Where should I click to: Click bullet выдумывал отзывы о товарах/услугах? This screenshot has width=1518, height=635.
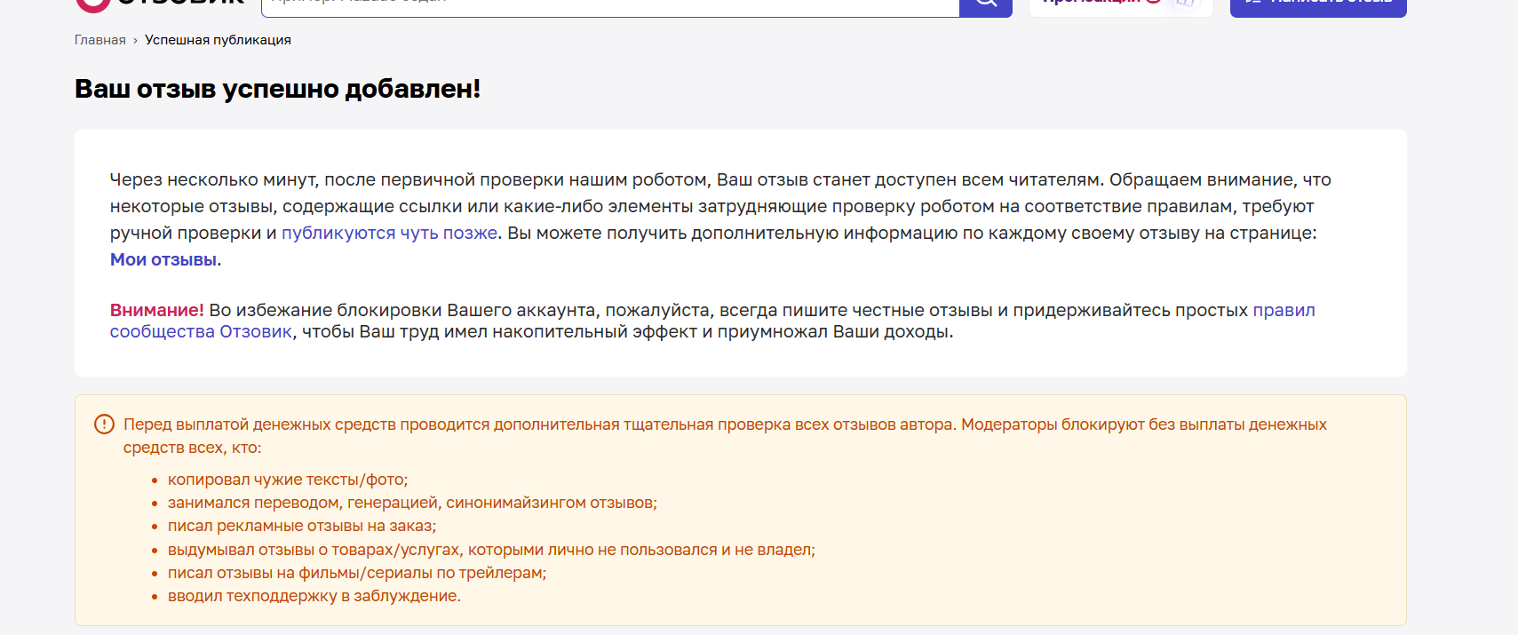coord(491,550)
